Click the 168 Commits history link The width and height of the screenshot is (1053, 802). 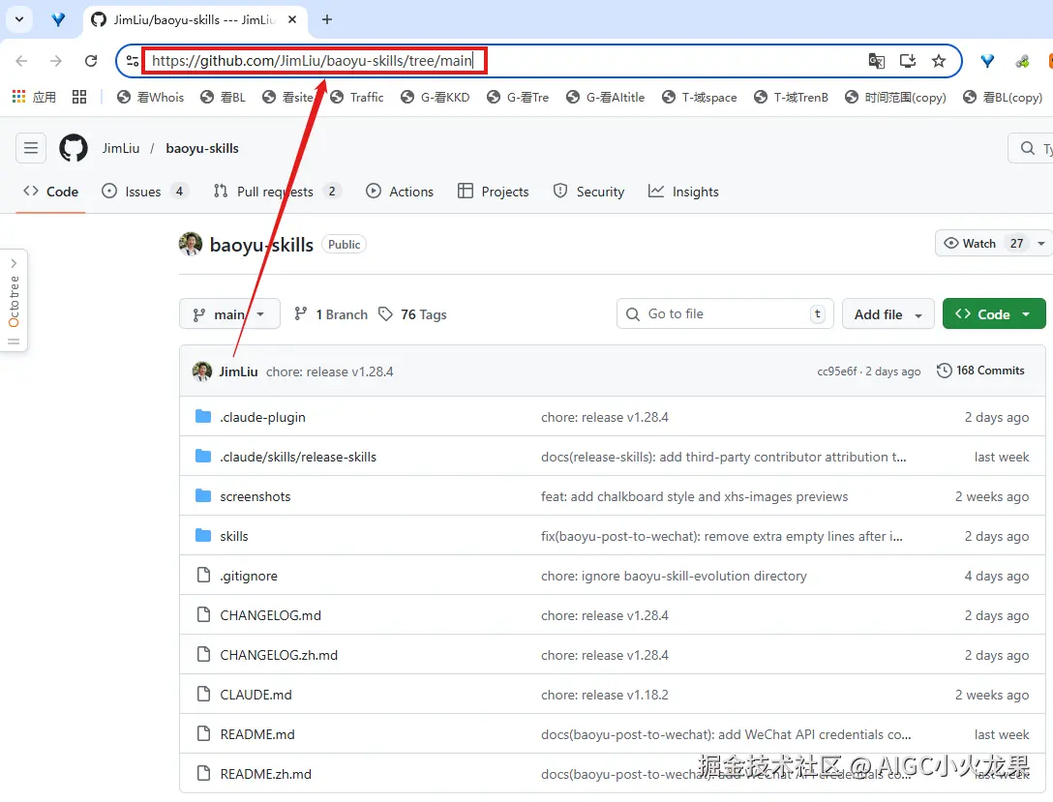click(980, 371)
